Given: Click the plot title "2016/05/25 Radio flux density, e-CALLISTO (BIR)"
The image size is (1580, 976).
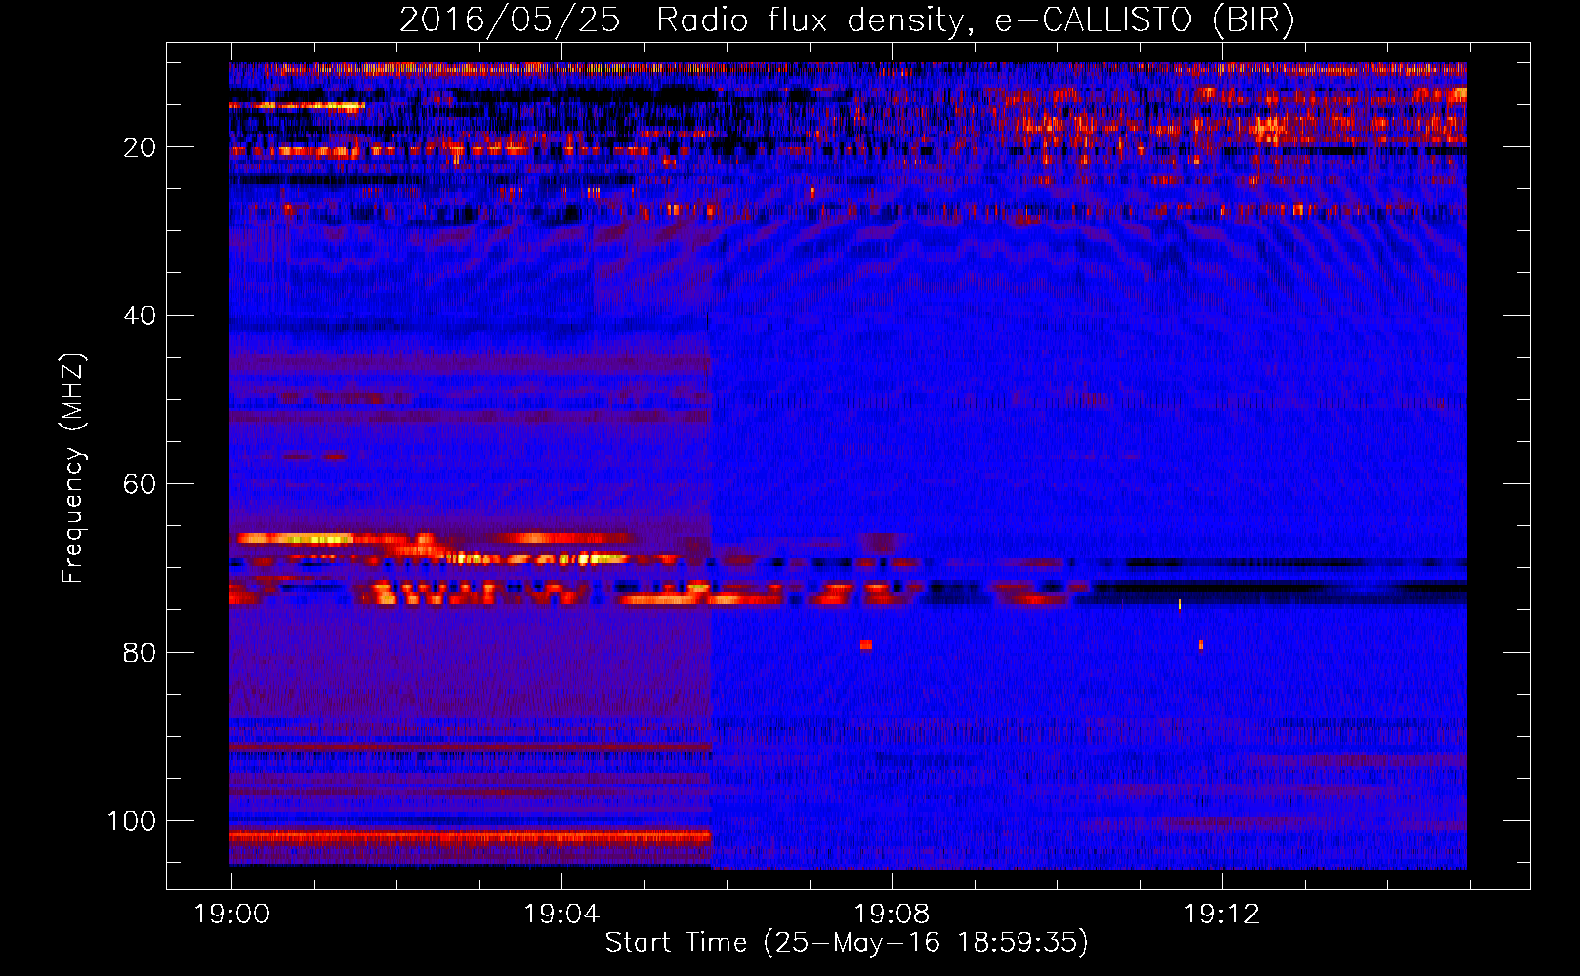Looking at the screenshot, I should click(847, 20).
